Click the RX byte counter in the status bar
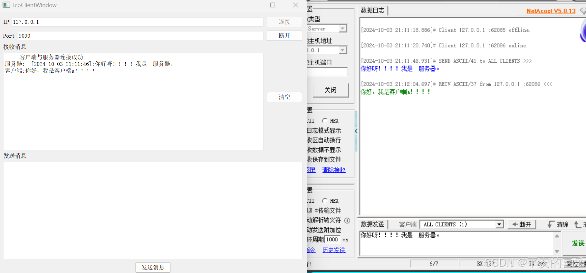Viewport: 586px width, 273px height. 485,264
